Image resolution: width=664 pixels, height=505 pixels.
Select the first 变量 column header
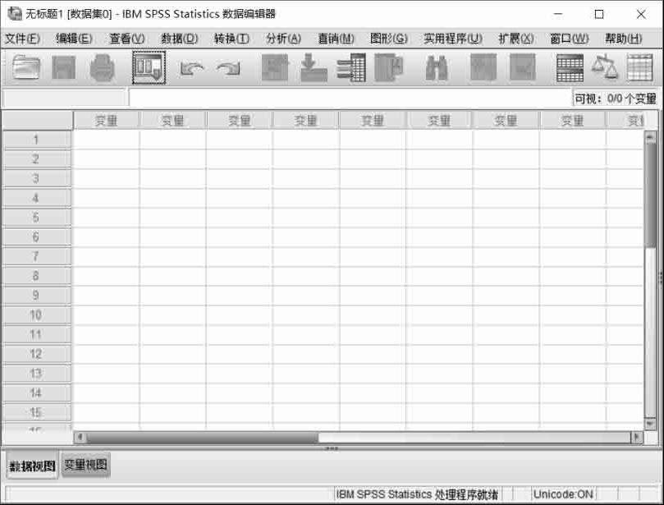106,121
